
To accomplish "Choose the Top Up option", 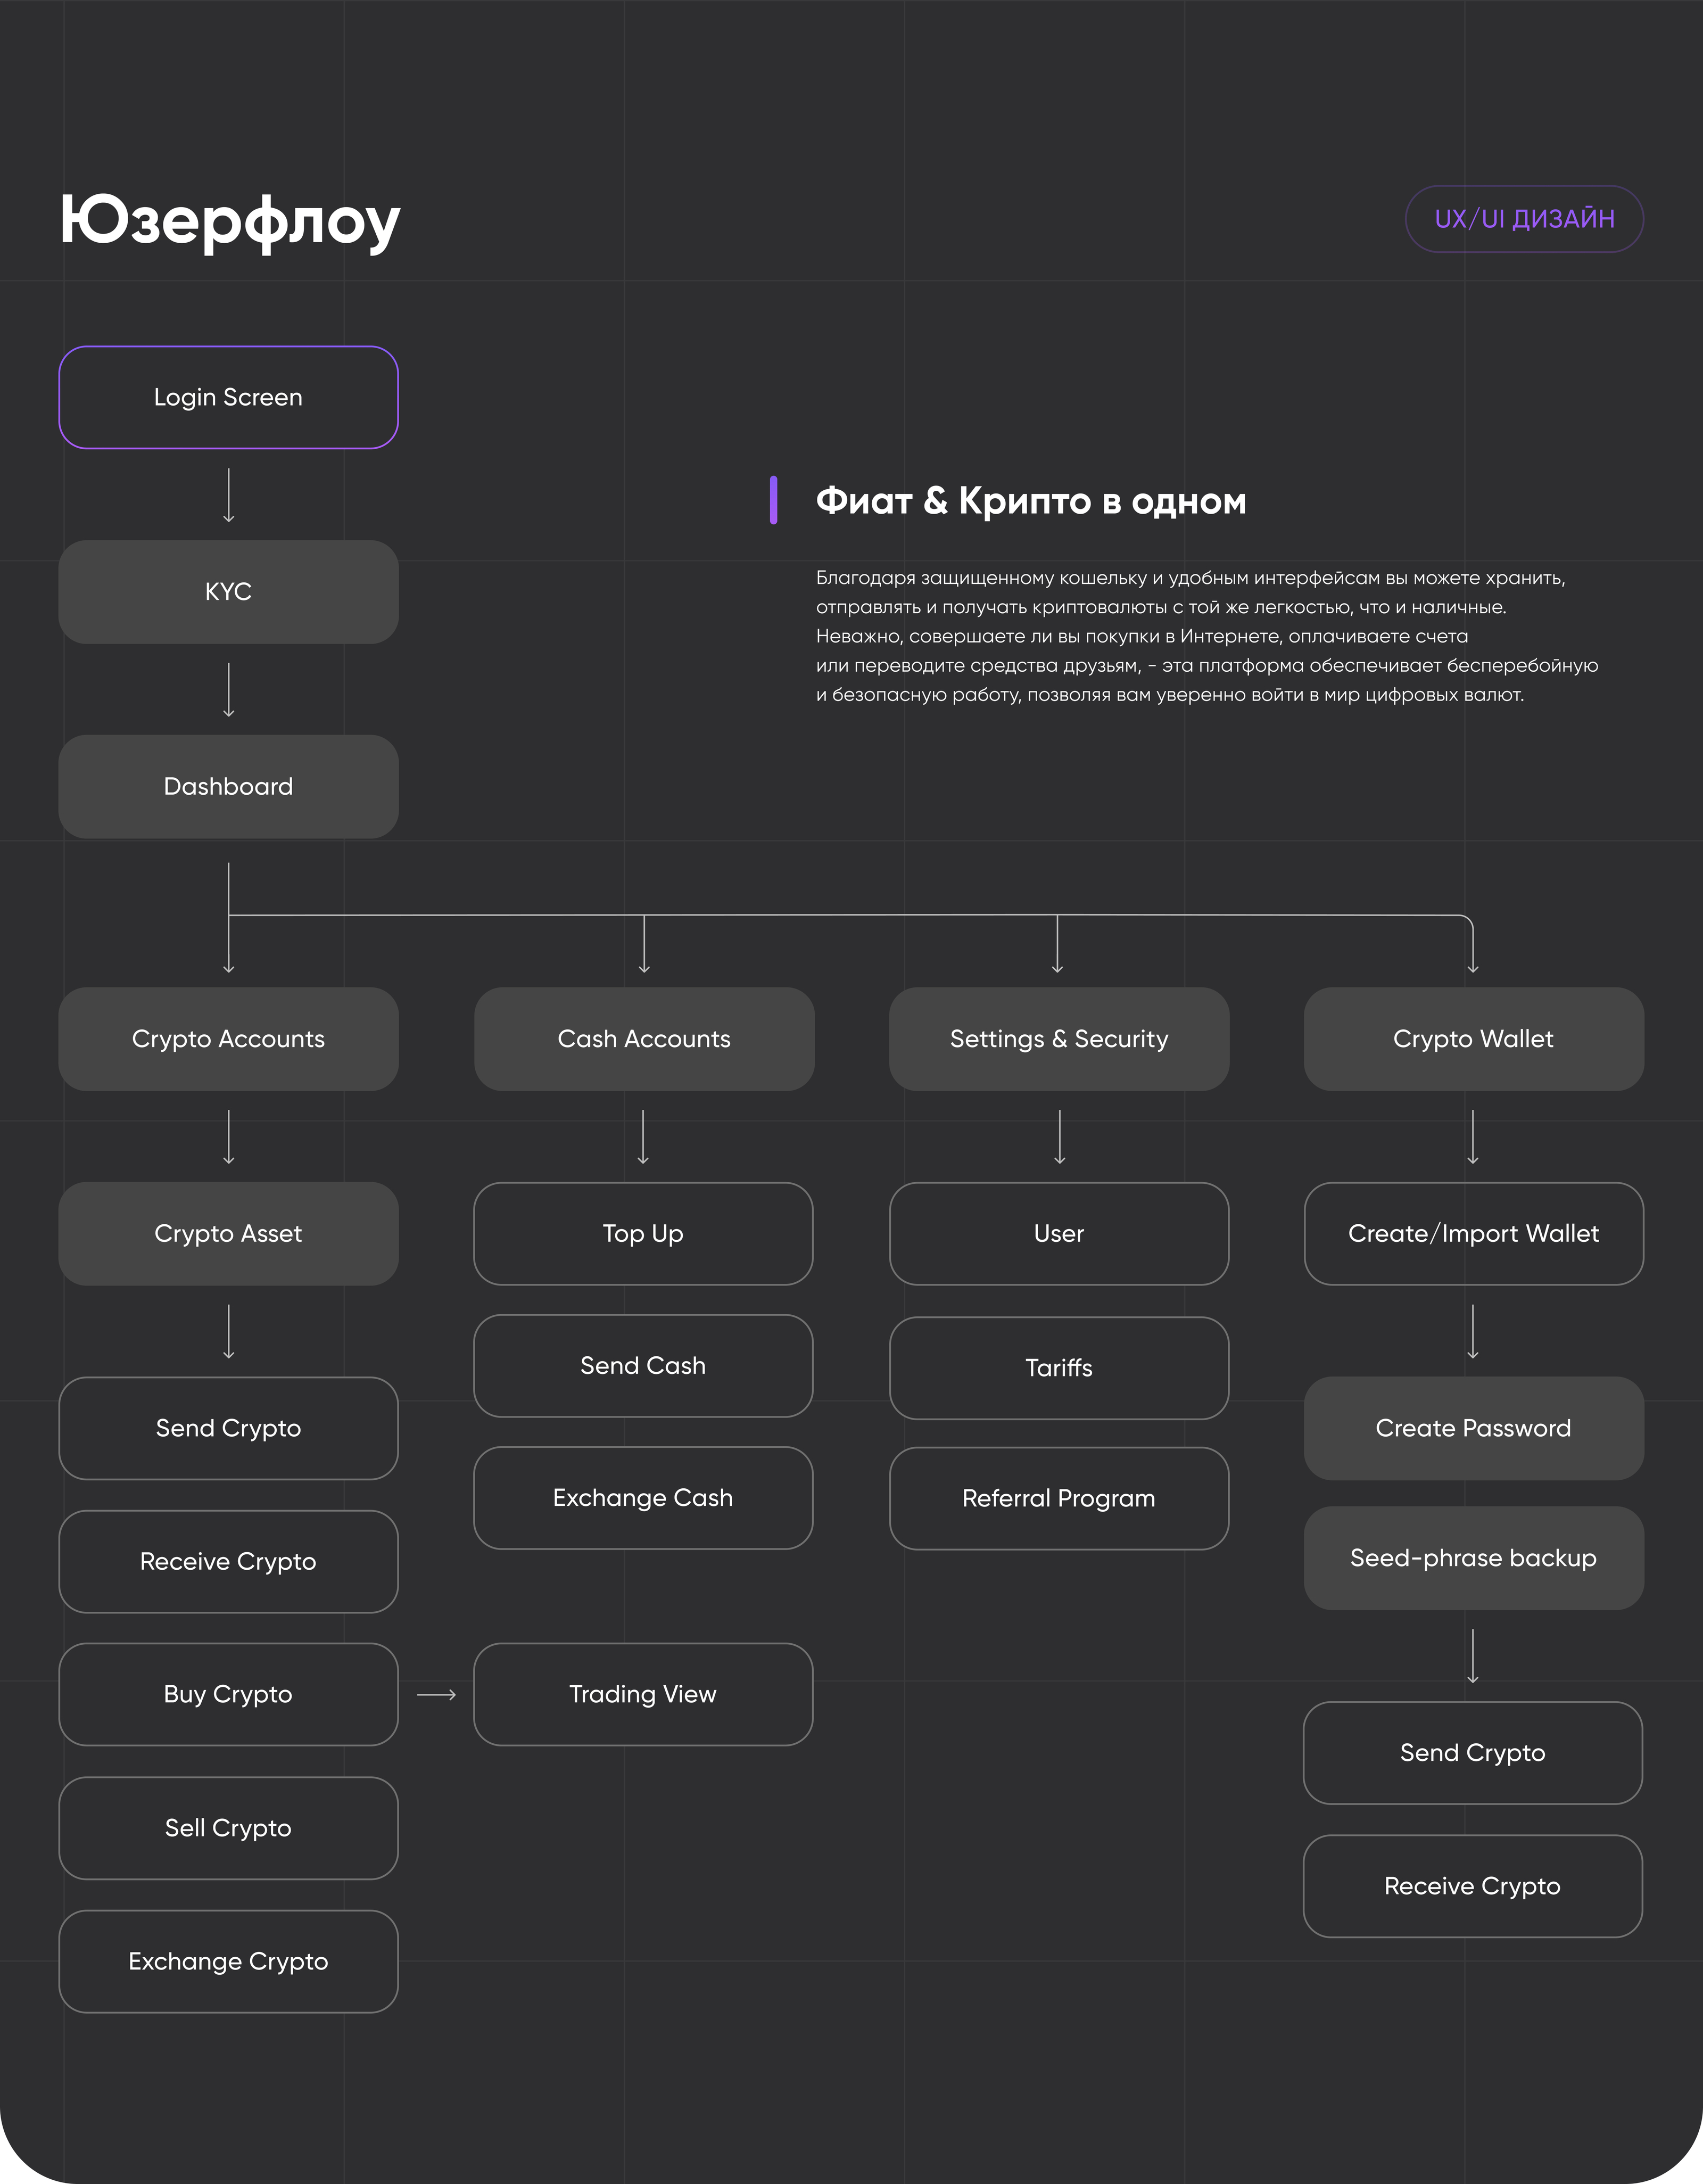I will click(643, 1234).
